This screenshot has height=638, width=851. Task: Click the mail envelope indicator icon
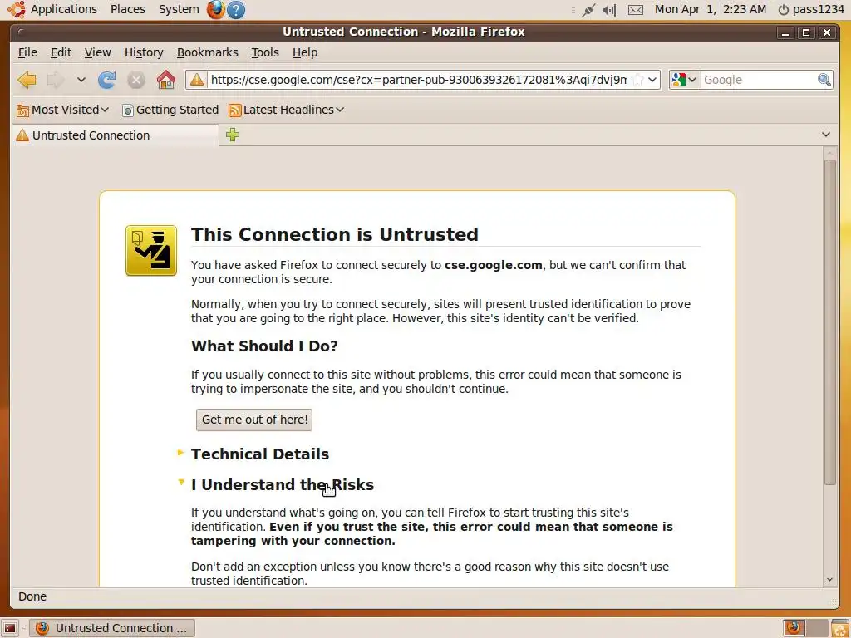[636, 10]
